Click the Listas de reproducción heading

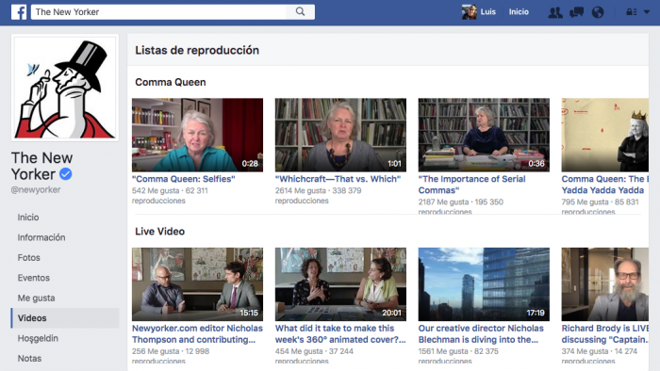[x=197, y=51]
